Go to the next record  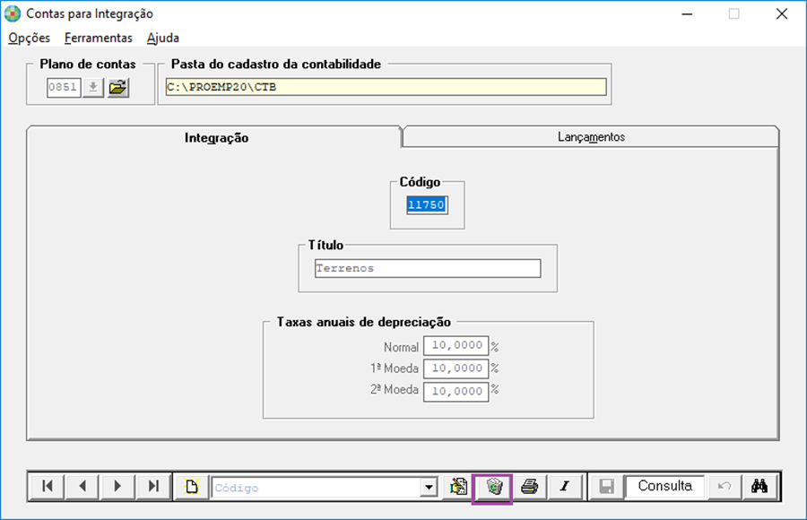(117, 486)
